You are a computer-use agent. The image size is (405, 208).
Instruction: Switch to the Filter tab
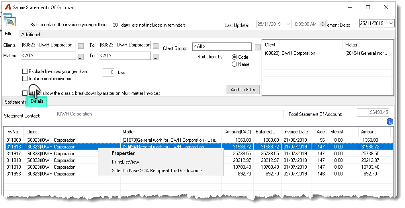pyautogui.click(x=9, y=34)
